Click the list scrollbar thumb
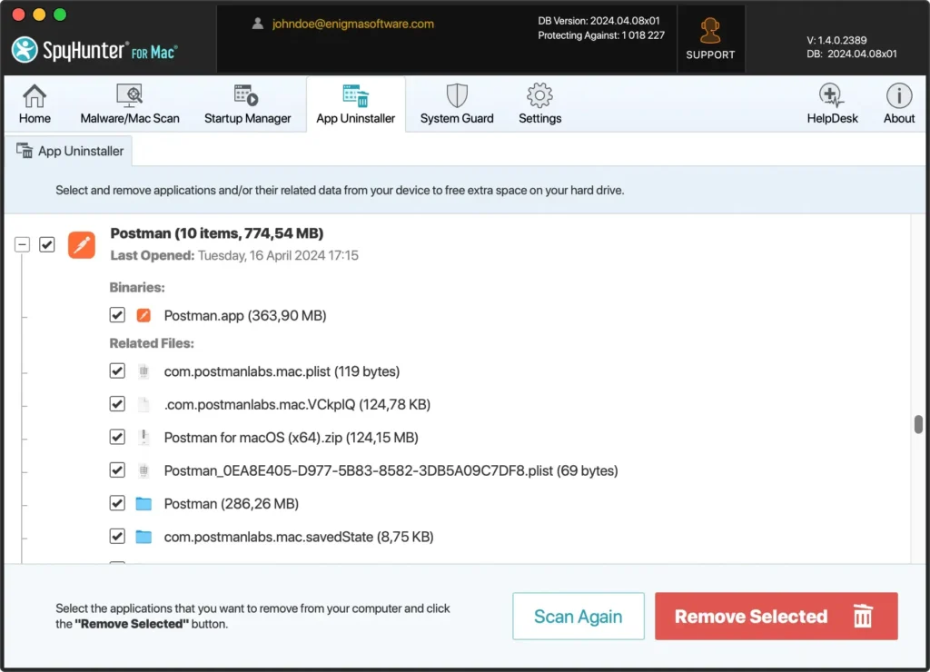Viewport: 930px width, 672px height. (x=918, y=424)
